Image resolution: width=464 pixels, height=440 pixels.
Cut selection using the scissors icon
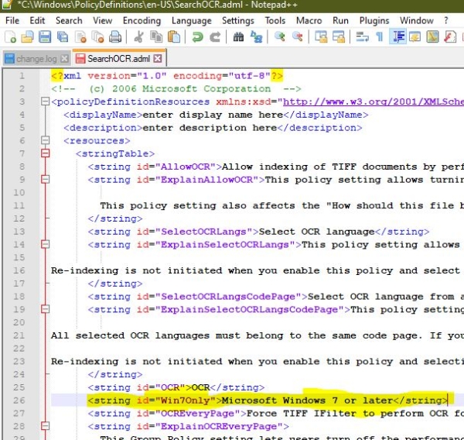tap(138, 37)
